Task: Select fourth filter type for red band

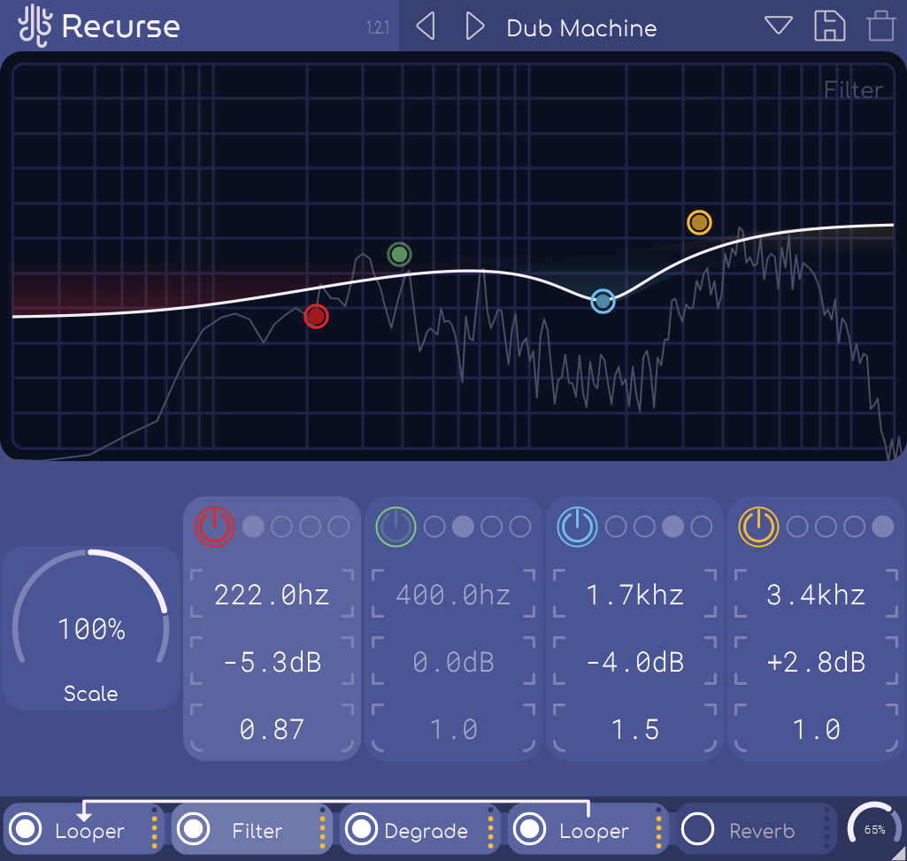Action: point(339,527)
